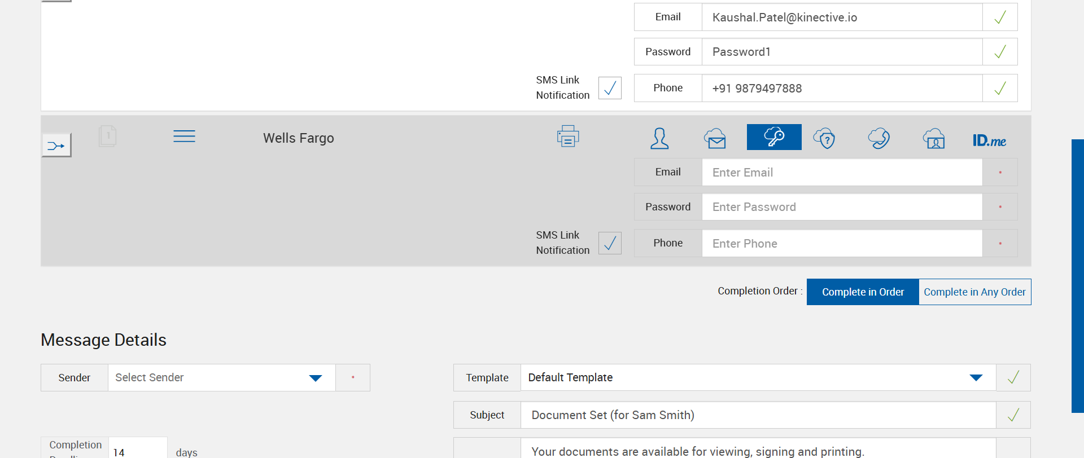Select the cloud shield question authentication icon
The image size is (1084, 458).
[x=824, y=138]
